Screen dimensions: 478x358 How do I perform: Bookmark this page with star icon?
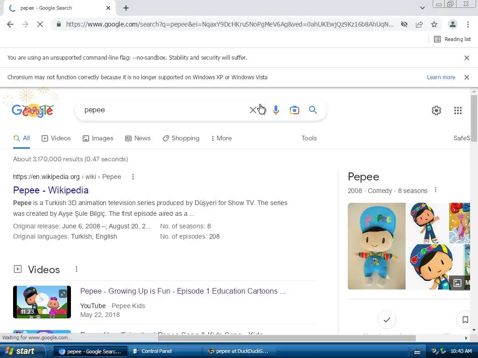click(434, 24)
